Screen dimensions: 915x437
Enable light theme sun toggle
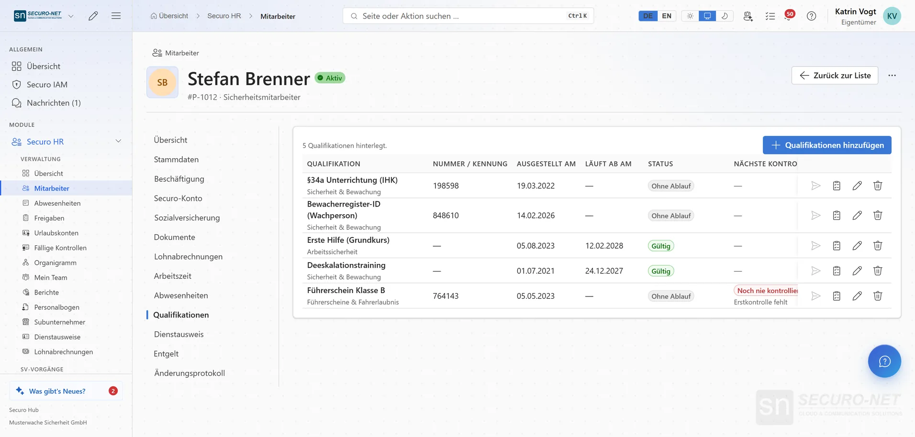pos(690,16)
